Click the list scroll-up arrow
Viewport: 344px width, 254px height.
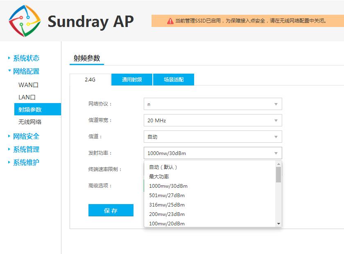(278, 164)
